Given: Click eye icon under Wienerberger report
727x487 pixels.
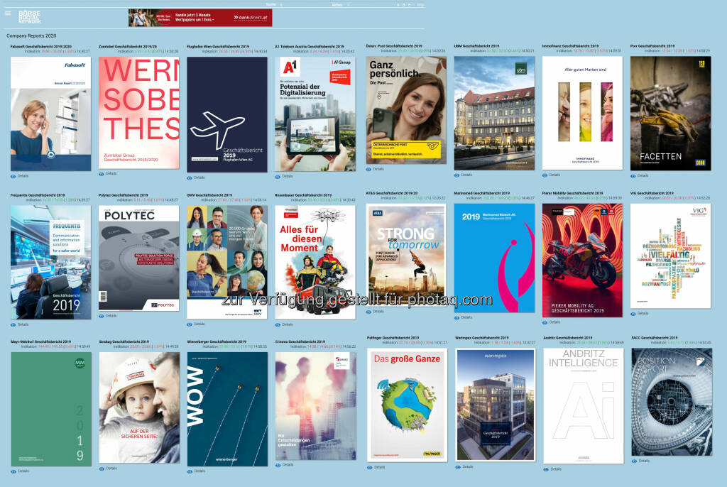Looking at the screenshot, I should coord(190,471).
